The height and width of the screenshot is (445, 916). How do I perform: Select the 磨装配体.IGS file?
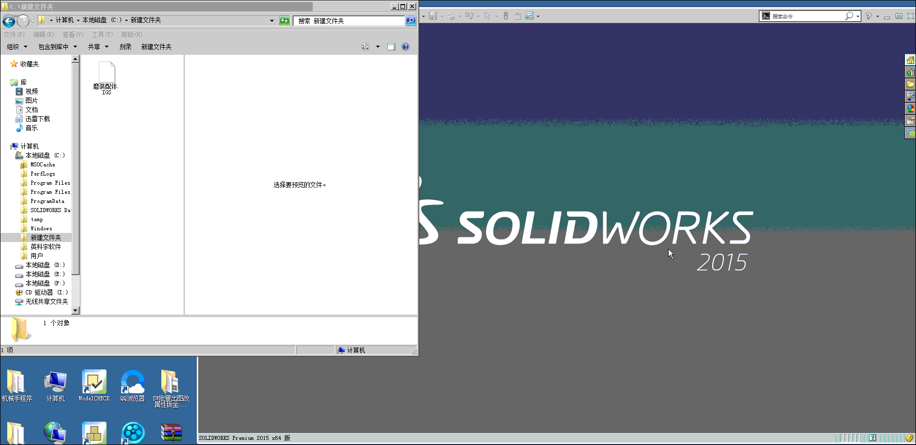106,78
